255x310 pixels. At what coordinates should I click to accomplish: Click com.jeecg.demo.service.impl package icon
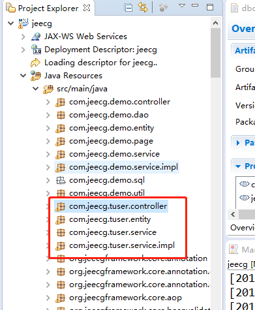click(61, 167)
